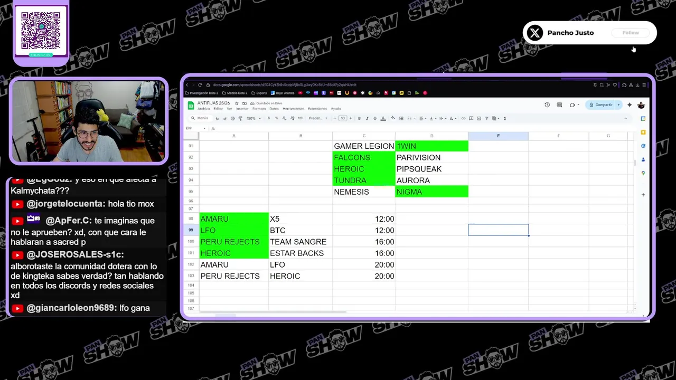Screen dimensions: 676x380
Task: Open text color picker (underlined A)
Action: pos(383,118)
